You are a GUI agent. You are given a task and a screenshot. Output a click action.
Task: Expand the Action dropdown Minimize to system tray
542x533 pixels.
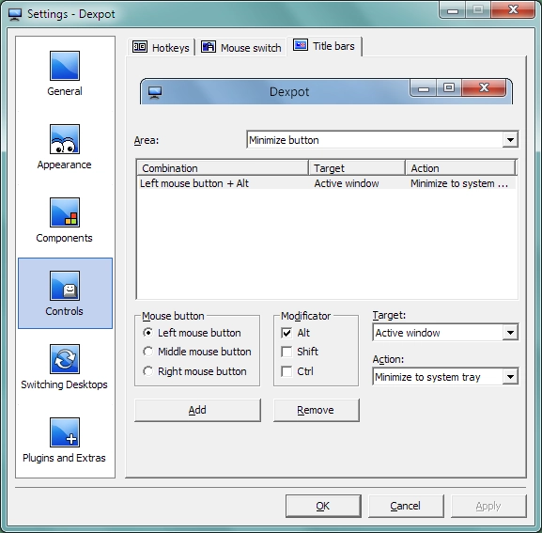pyautogui.click(x=445, y=377)
